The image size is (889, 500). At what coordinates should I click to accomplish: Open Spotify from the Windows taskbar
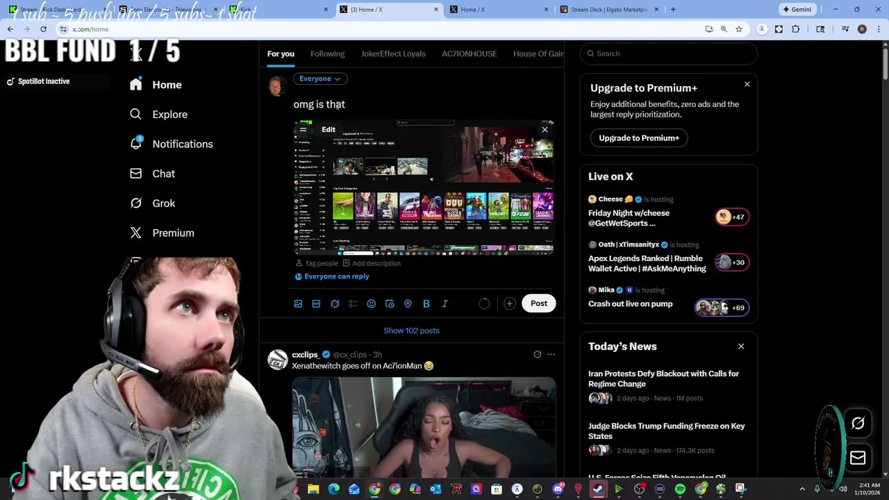tap(680, 489)
